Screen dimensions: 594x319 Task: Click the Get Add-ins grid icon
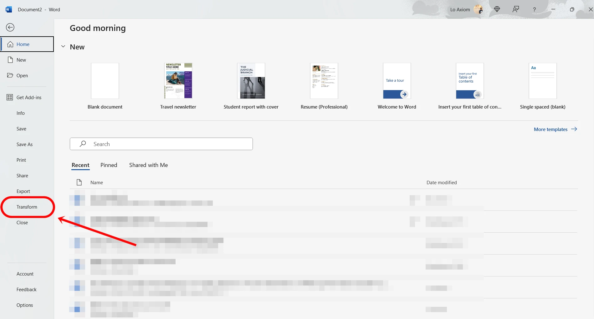(10, 97)
